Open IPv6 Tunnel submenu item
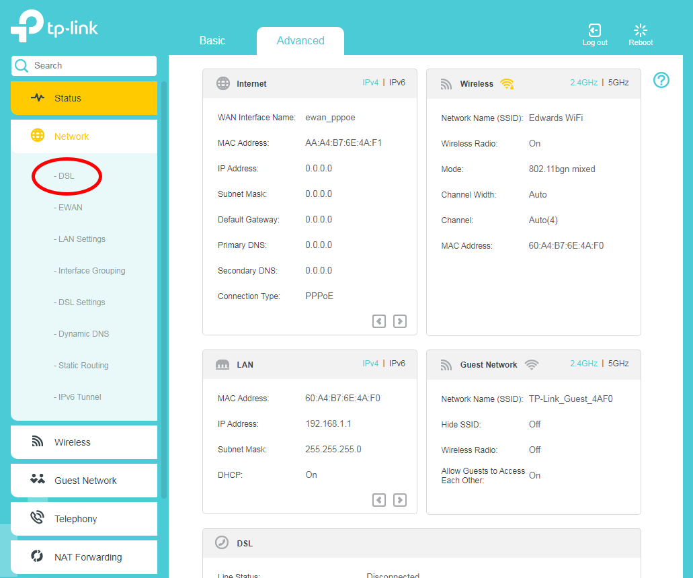 pyautogui.click(x=77, y=397)
